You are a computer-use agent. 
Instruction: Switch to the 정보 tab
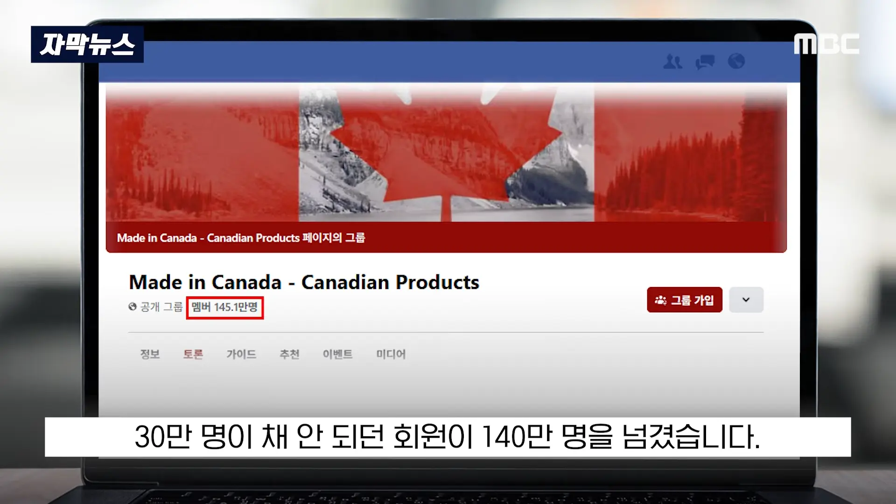coord(150,354)
